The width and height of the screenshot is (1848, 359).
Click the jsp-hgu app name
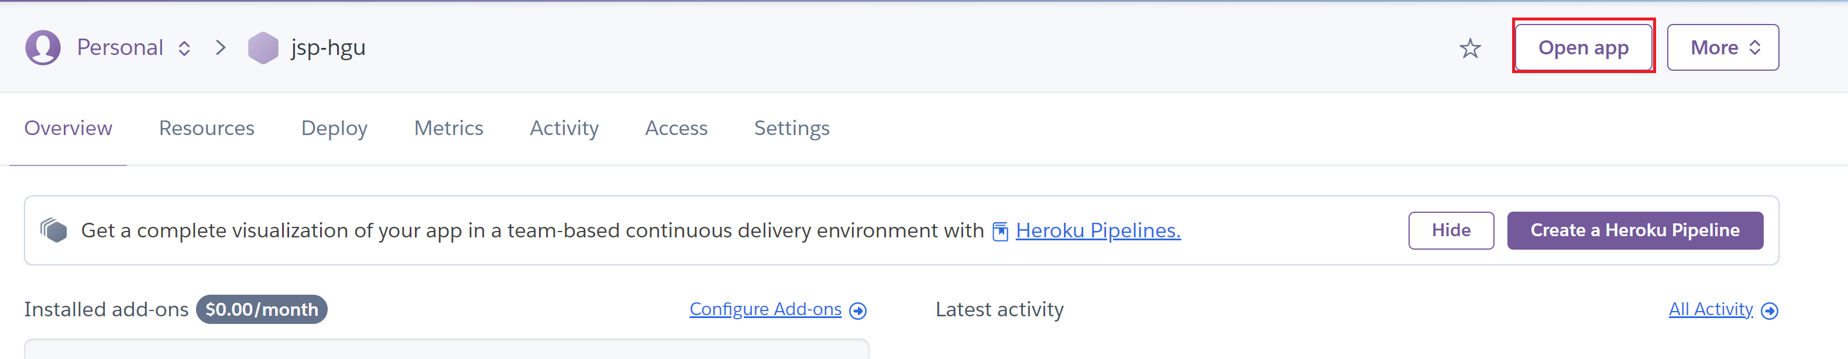(328, 48)
